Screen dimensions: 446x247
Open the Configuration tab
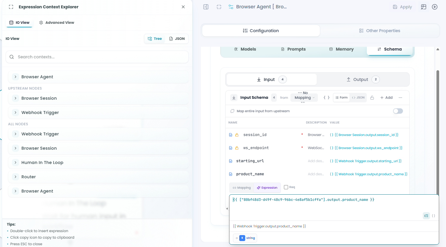click(261, 31)
